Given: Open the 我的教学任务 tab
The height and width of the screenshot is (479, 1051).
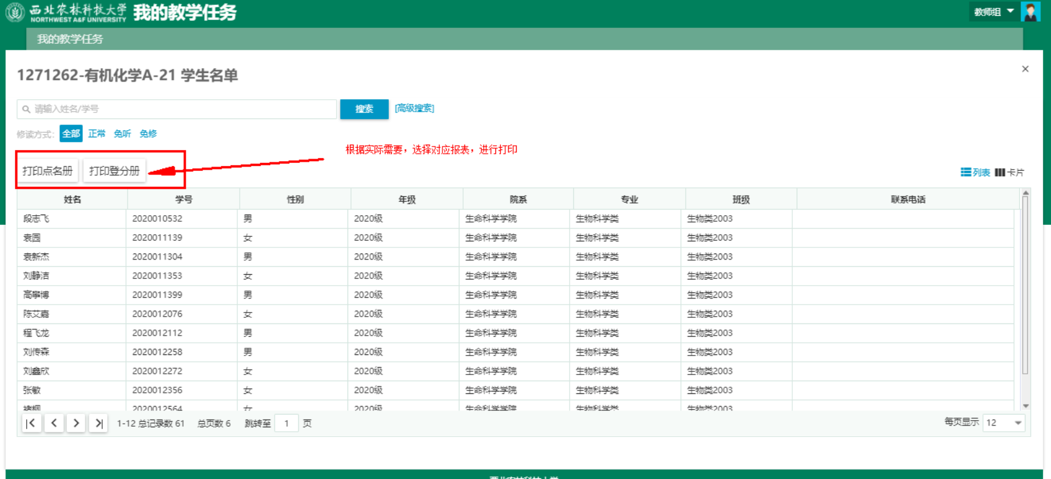Looking at the screenshot, I should click(x=70, y=39).
